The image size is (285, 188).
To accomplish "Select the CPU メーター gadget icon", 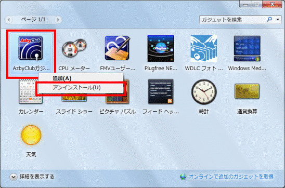I will 74,48.
